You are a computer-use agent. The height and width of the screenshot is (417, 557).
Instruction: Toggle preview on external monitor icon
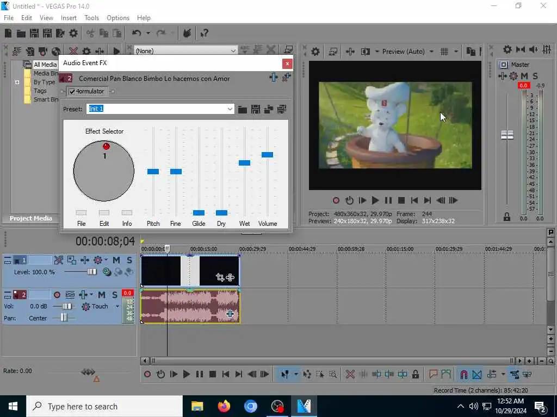[333, 52]
